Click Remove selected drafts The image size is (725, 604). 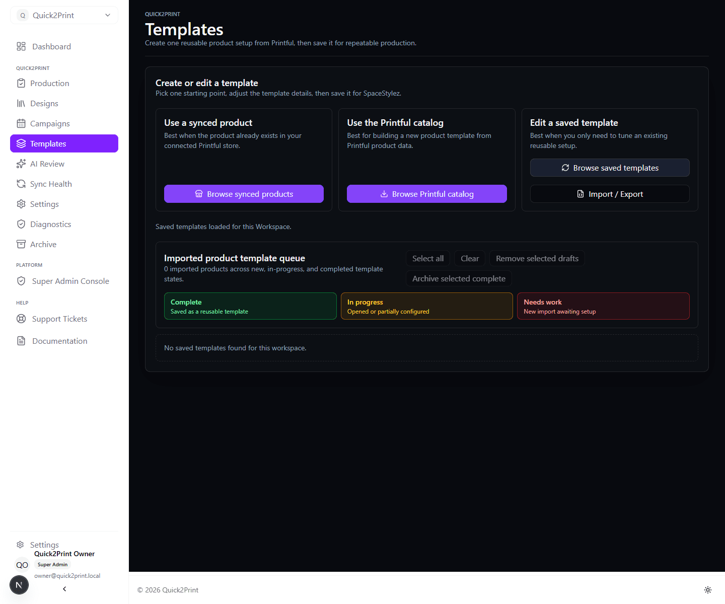(x=537, y=258)
